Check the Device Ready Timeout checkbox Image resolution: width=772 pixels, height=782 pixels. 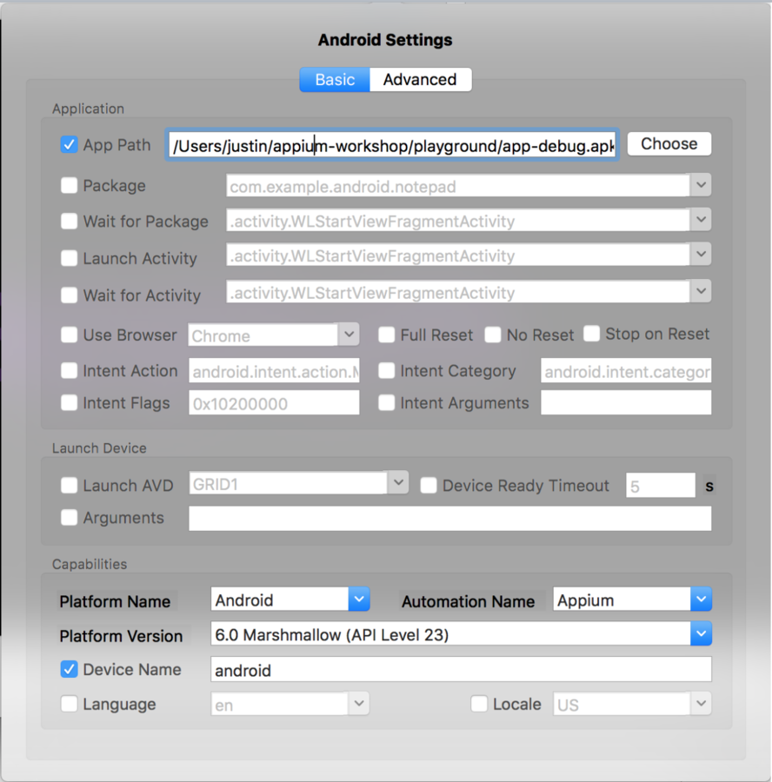429,485
